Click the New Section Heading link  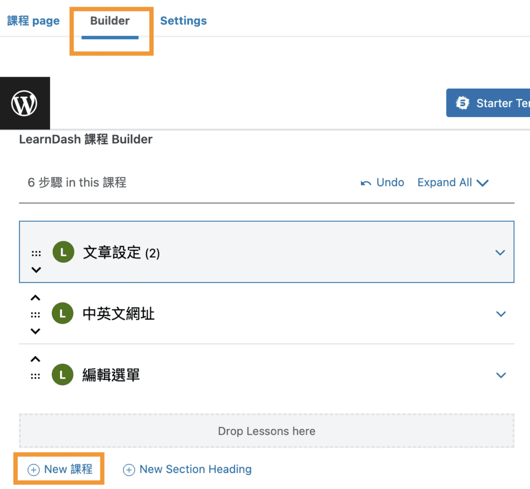(x=187, y=469)
